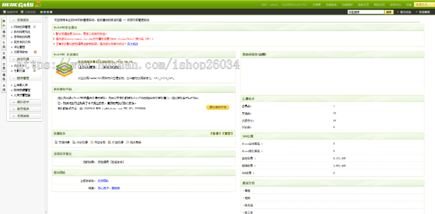Select the 采集 vertical sidebar tab
The width and height of the screenshot is (435, 214).
pos(3,56)
